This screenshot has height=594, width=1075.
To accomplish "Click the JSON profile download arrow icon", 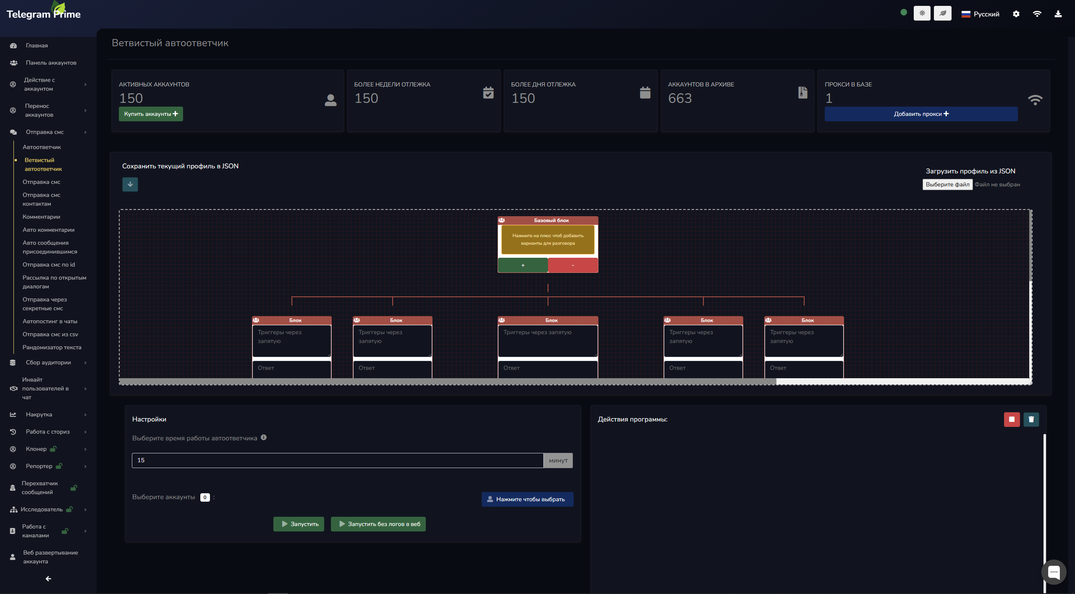I will 130,184.
